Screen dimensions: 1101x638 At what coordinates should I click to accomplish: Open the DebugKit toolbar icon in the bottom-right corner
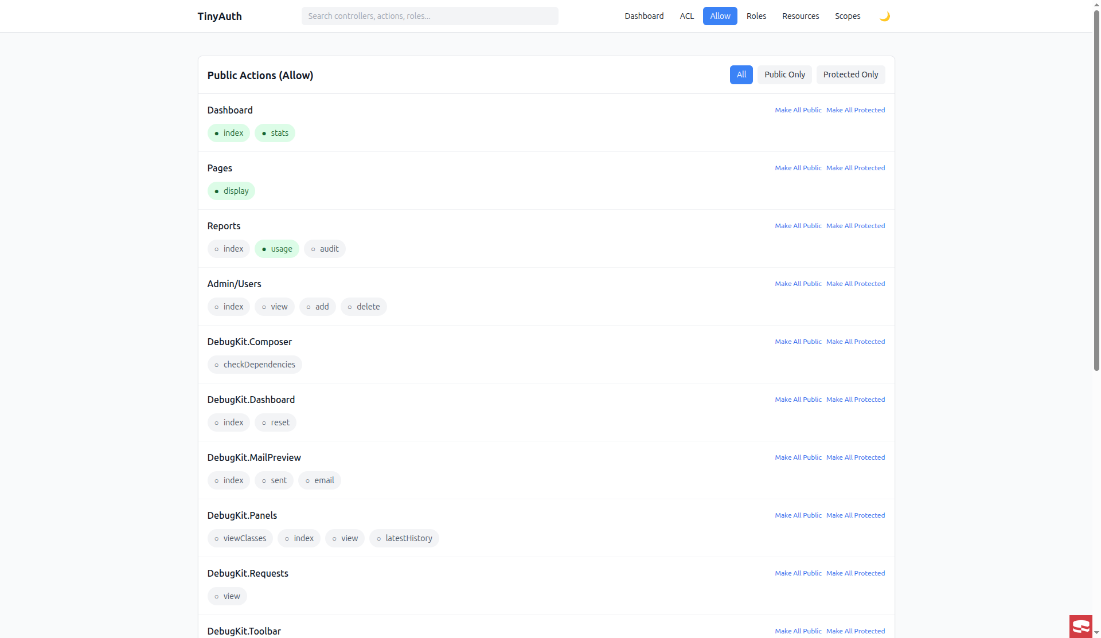click(x=1081, y=626)
